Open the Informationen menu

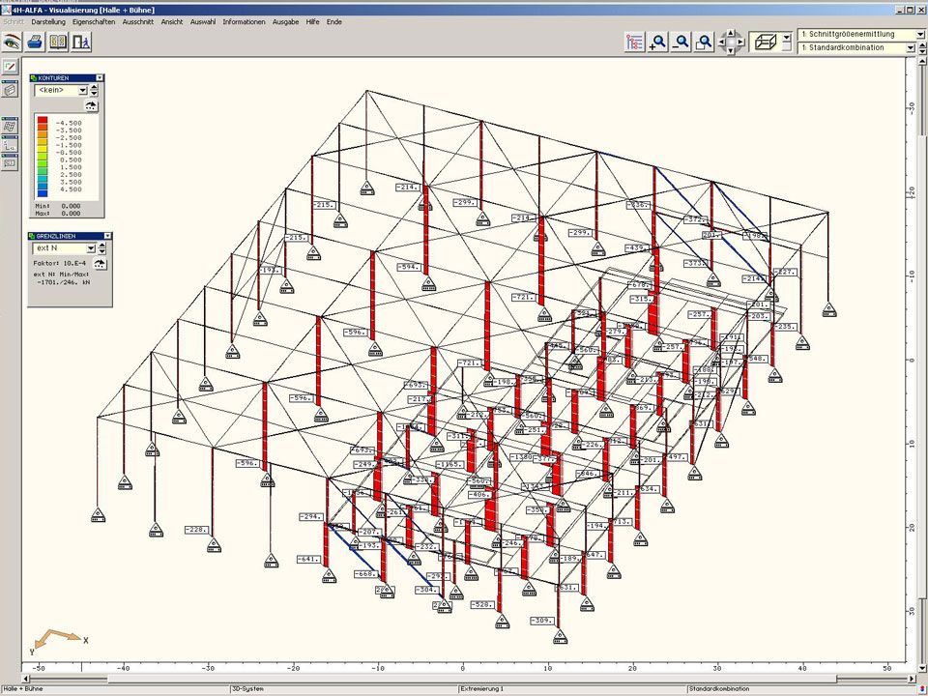click(x=244, y=21)
